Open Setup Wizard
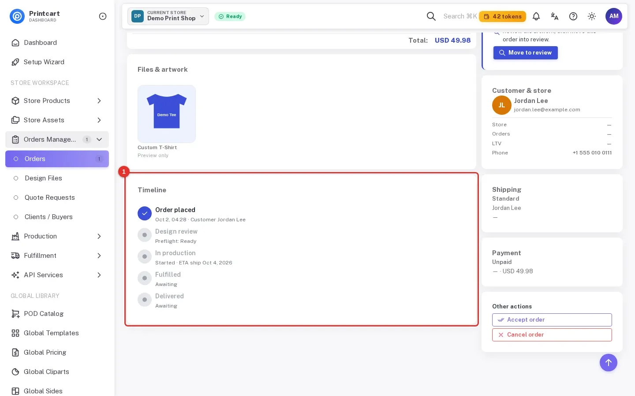 57,62
